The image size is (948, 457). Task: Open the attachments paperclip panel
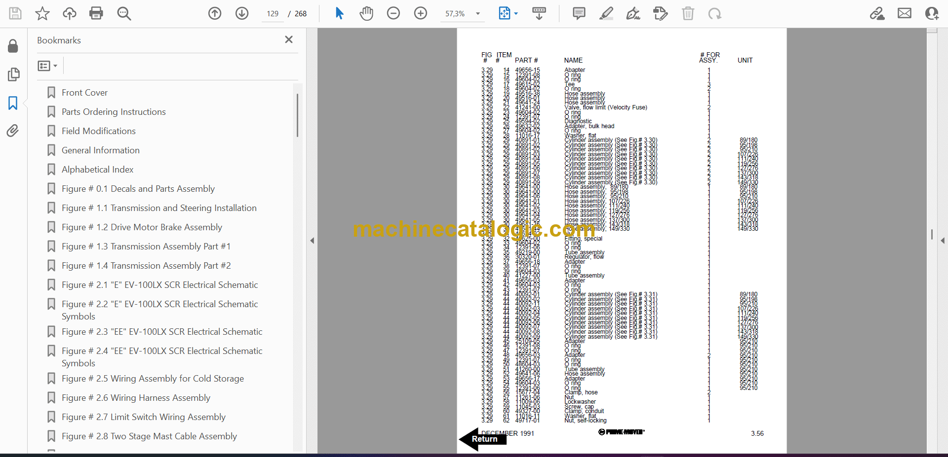point(13,131)
